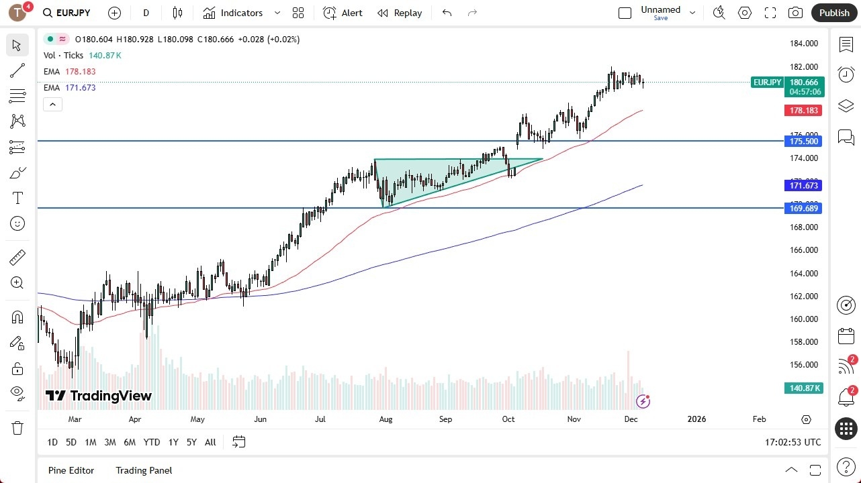
Task: Click the Publish button
Action: (833, 13)
